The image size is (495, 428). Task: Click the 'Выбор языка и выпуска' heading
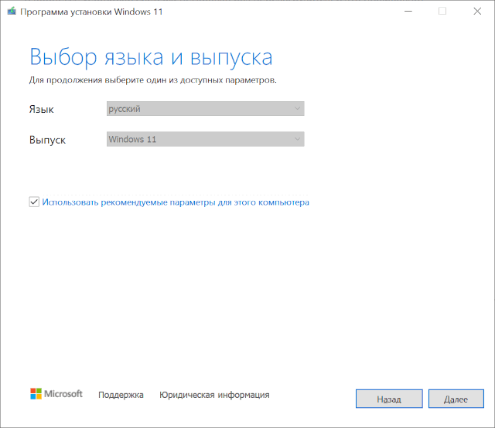(x=151, y=57)
